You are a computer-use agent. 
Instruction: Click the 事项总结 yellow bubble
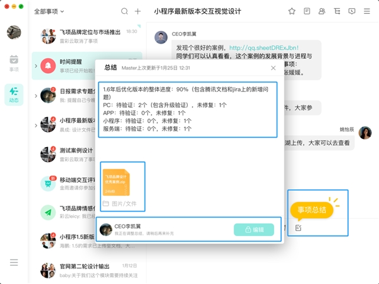(311, 210)
